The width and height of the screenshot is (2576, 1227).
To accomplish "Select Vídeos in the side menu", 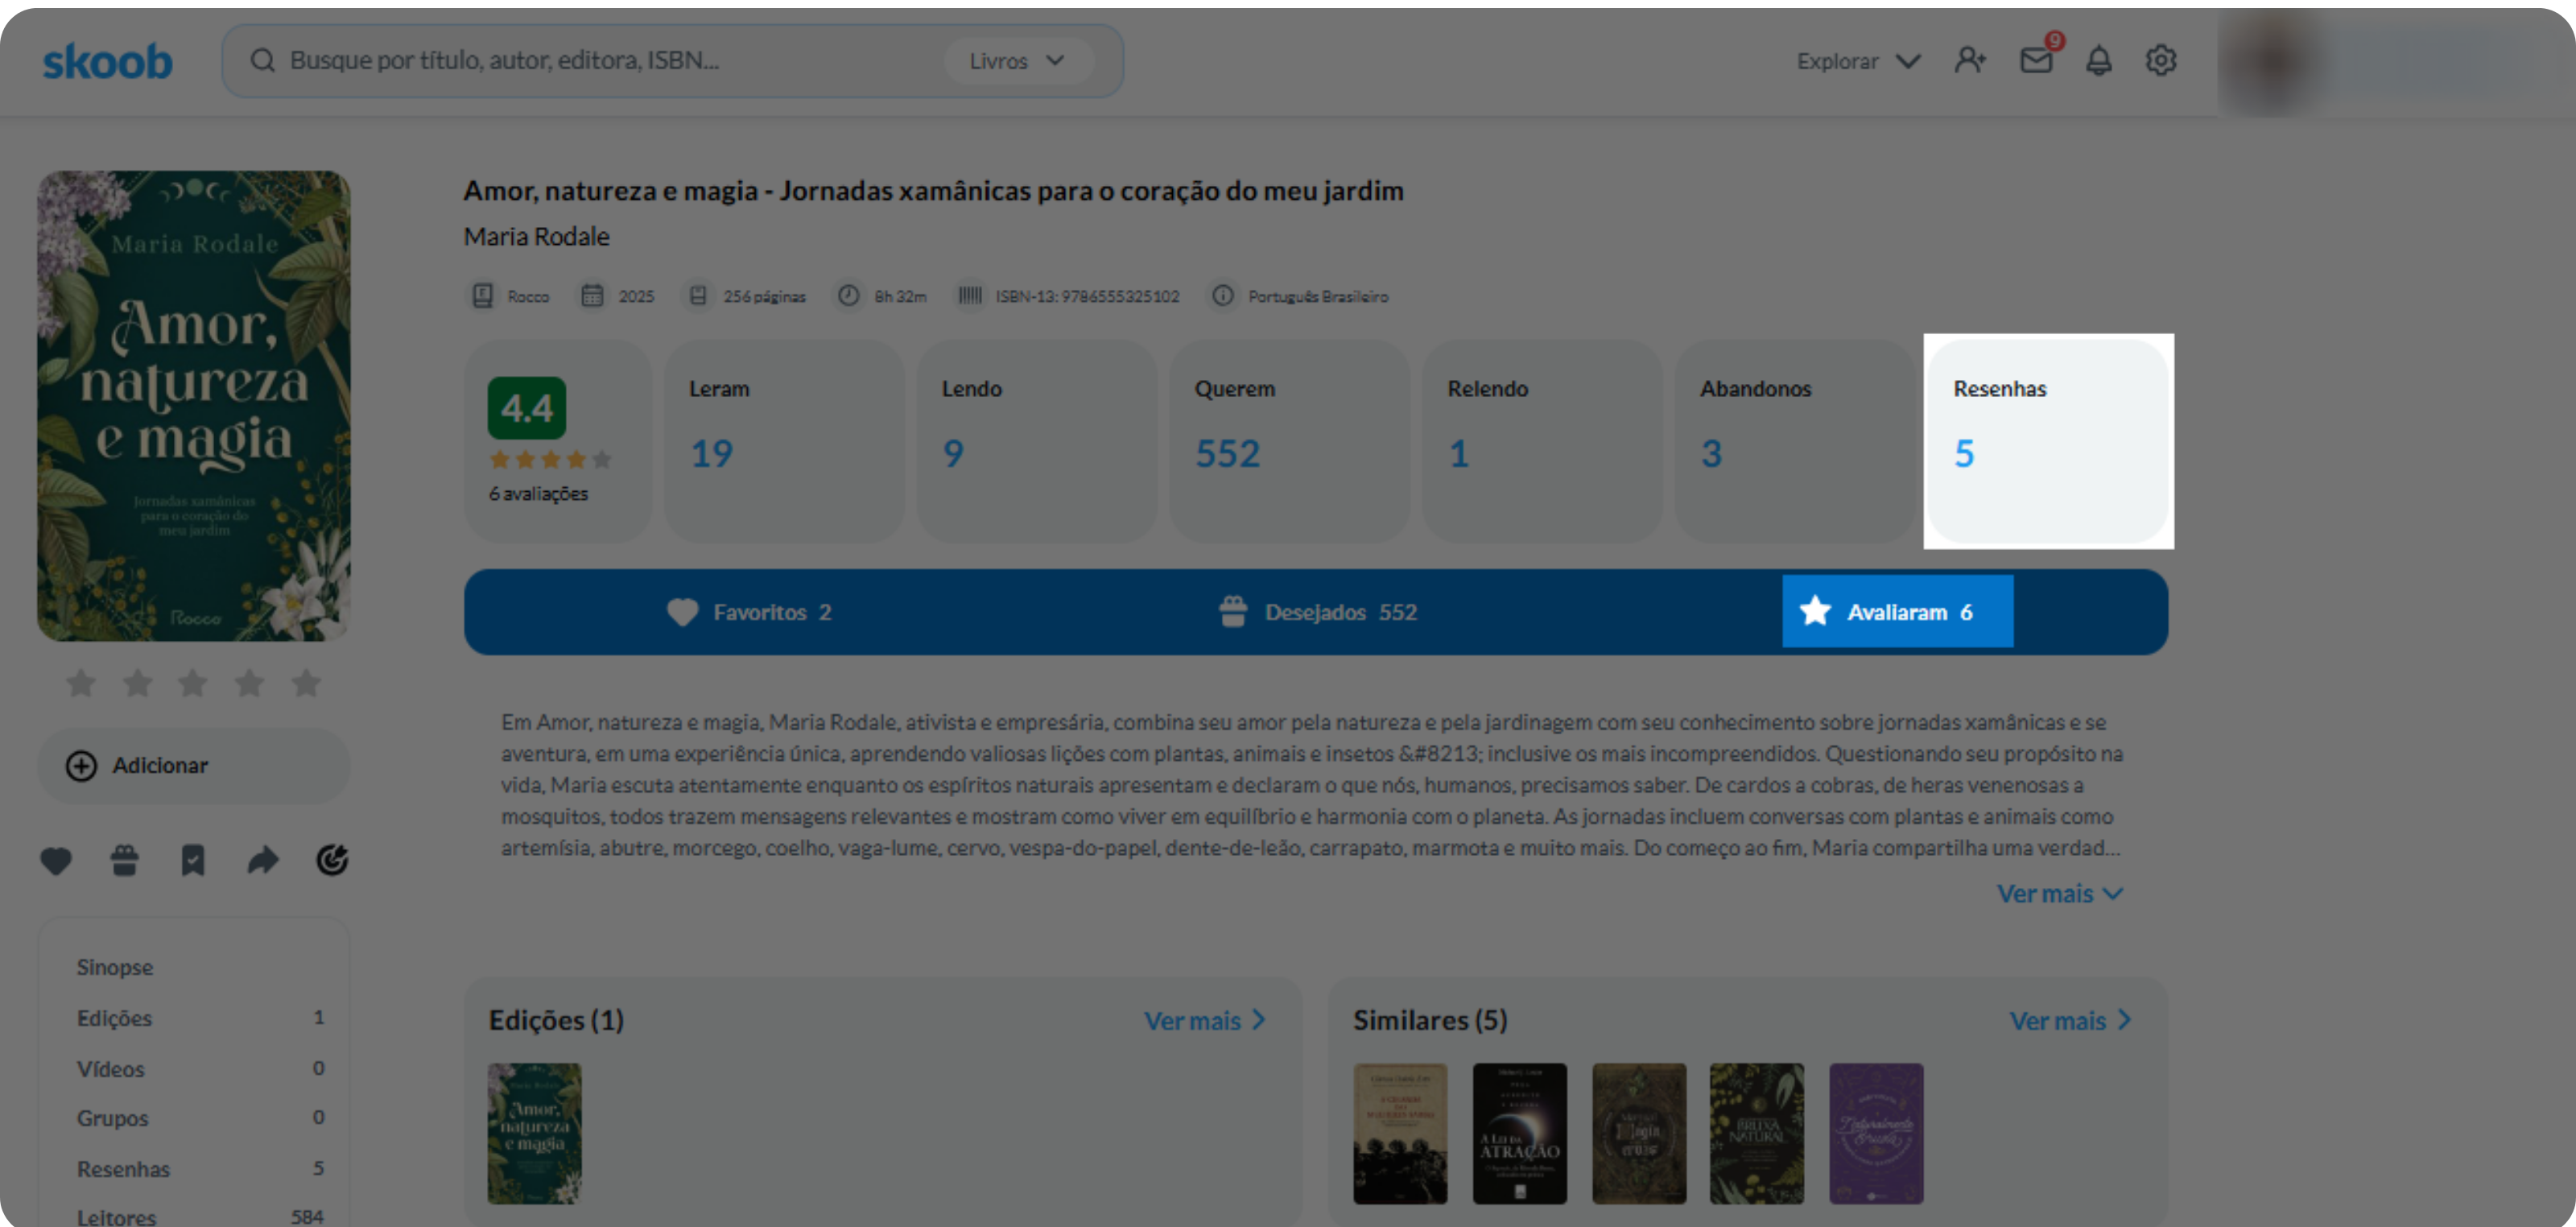I will (200, 1069).
